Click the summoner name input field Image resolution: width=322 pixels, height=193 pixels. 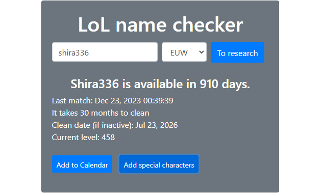105,52
